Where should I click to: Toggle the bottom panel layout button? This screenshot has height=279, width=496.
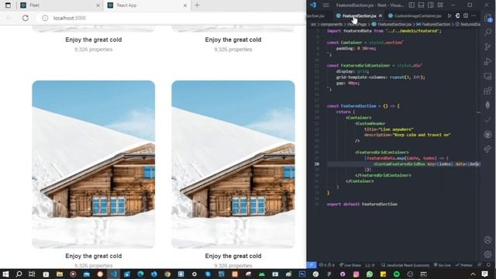421,5
